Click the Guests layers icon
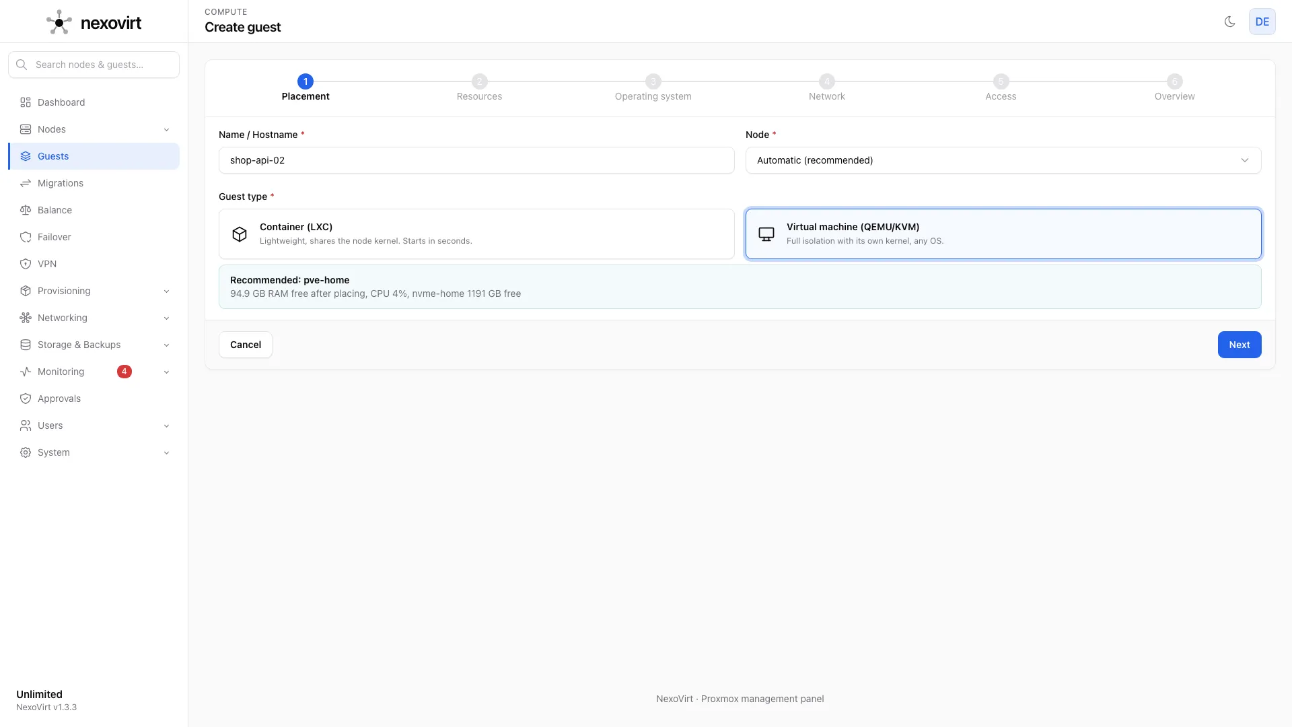 coord(26,156)
